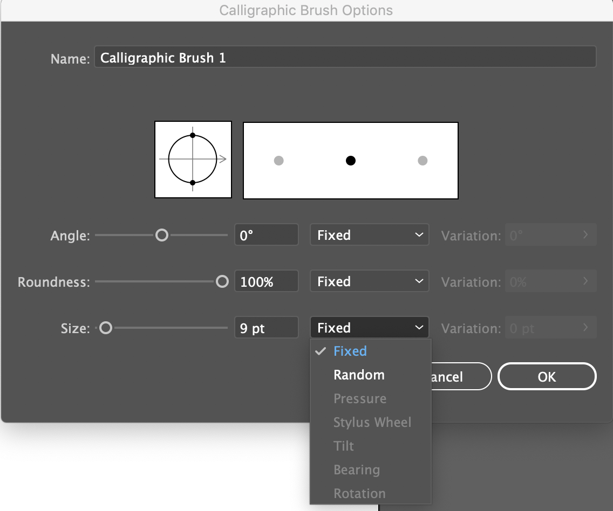Click the left gray brush preview dot
This screenshot has width=613, height=511.
coord(279,160)
